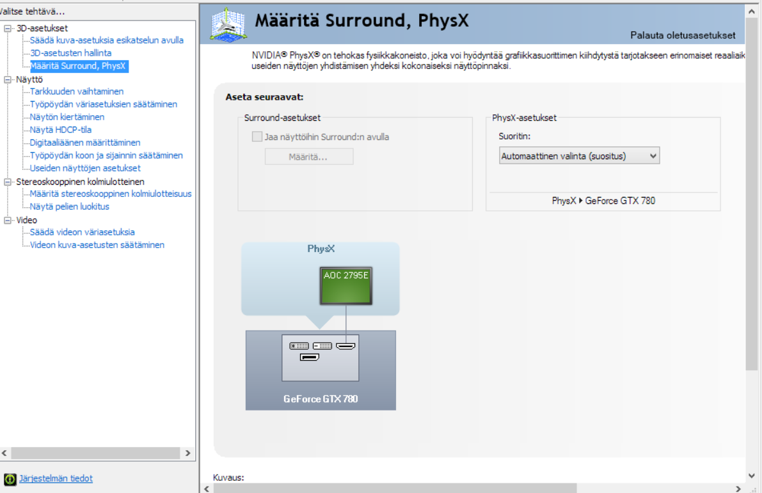Open Videon kuva-asetusten säätäminen page
This screenshot has width=762, height=493.
(x=97, y=245)
